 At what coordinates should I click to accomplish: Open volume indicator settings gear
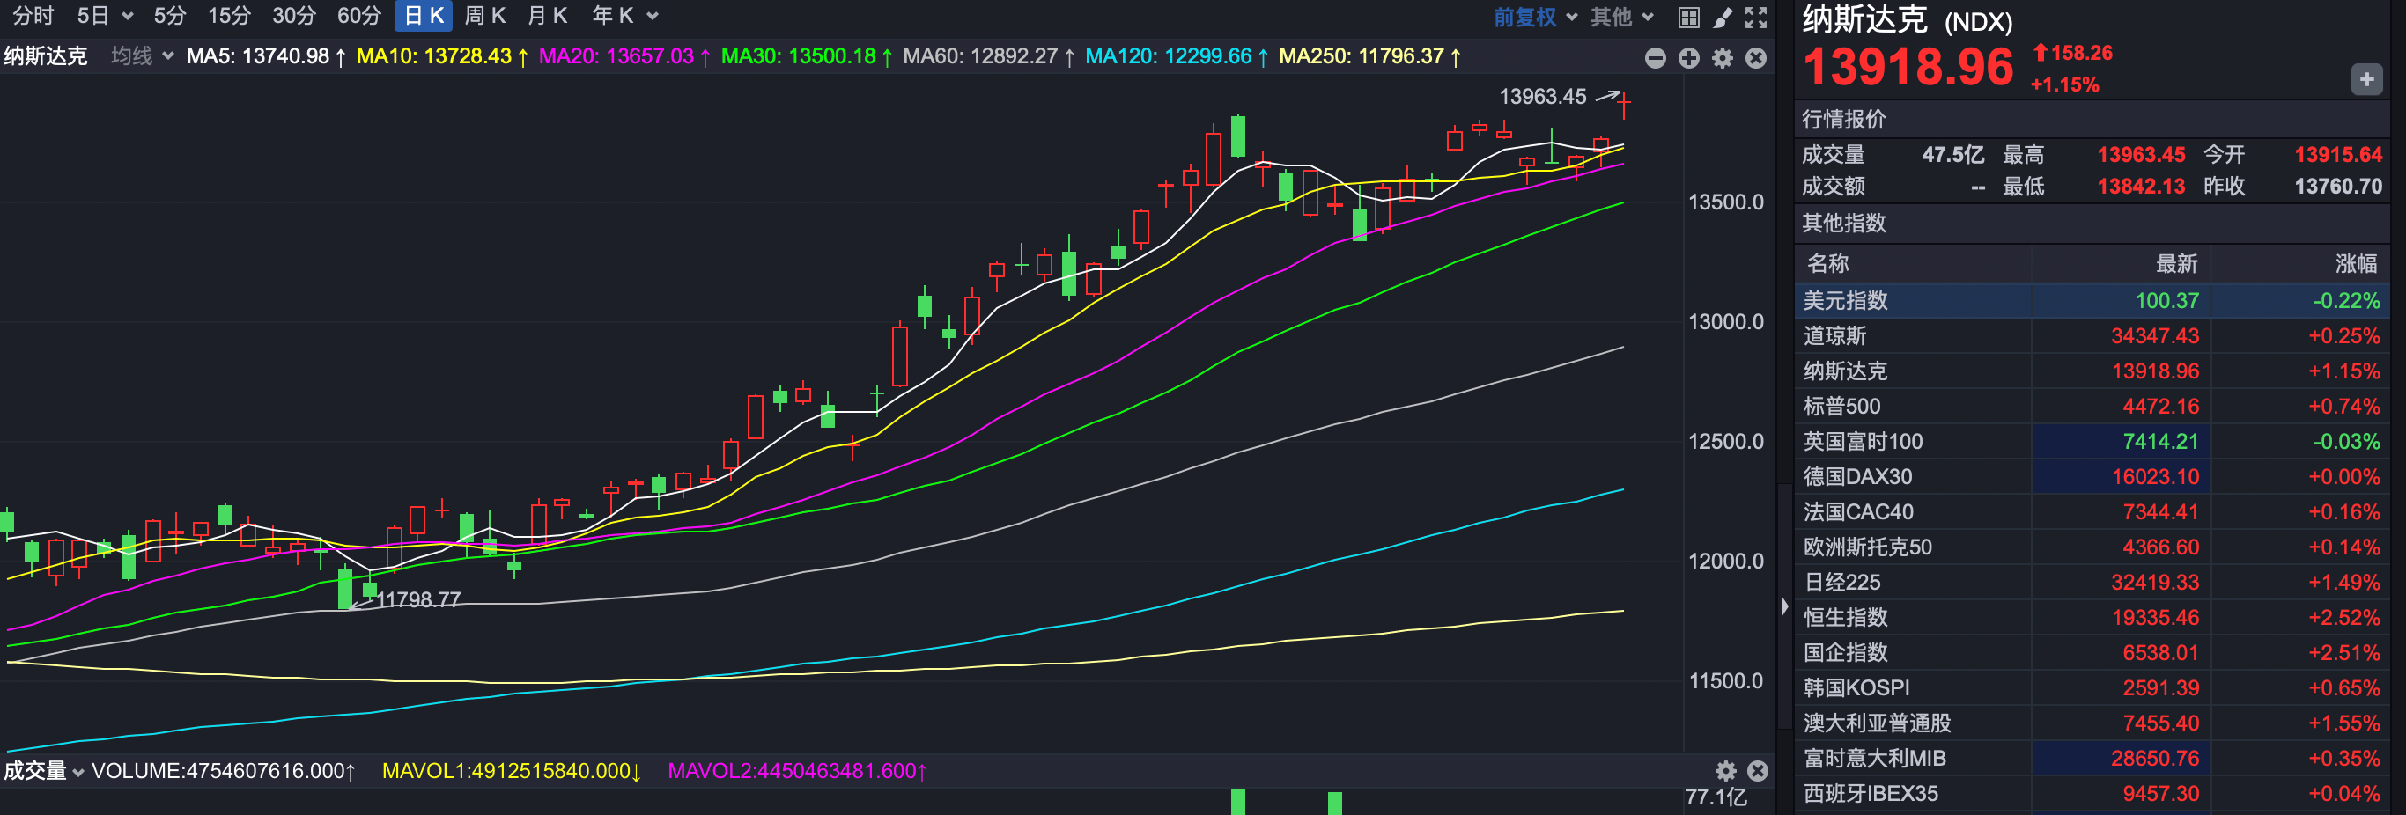(1725, 770)
